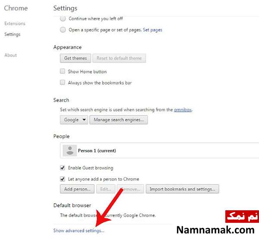Open the 'Set pages' link
Image resolution: width=259 pixels, height=237 pixels.
pyautogui.click(x=152, y=30)
